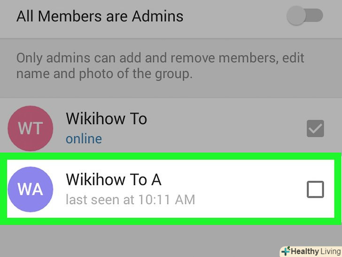Click the Healthy Living text label
The height and width of the screenshot is (257, 342).
pos(316,251)
